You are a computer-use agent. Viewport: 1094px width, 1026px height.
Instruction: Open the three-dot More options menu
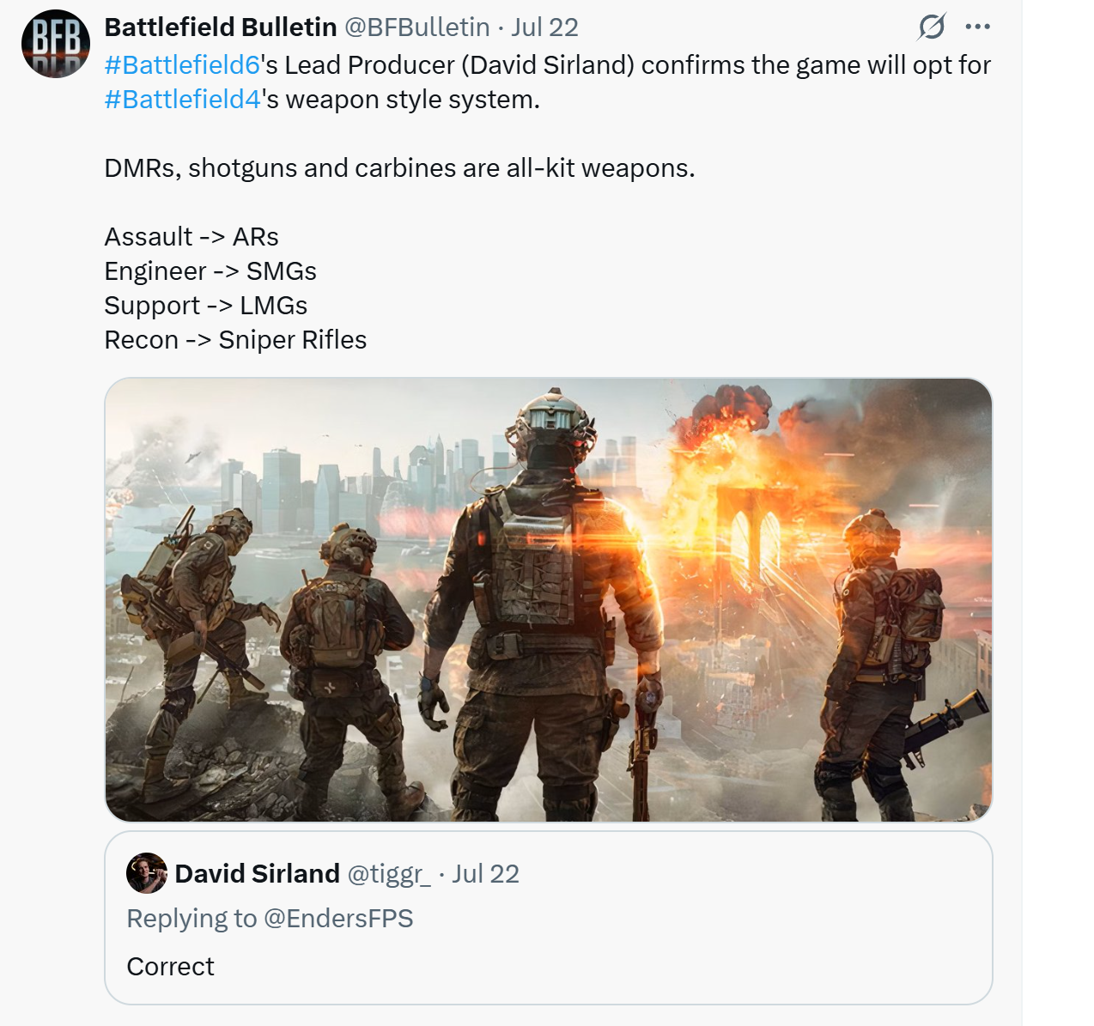click(x=978, y=27)
